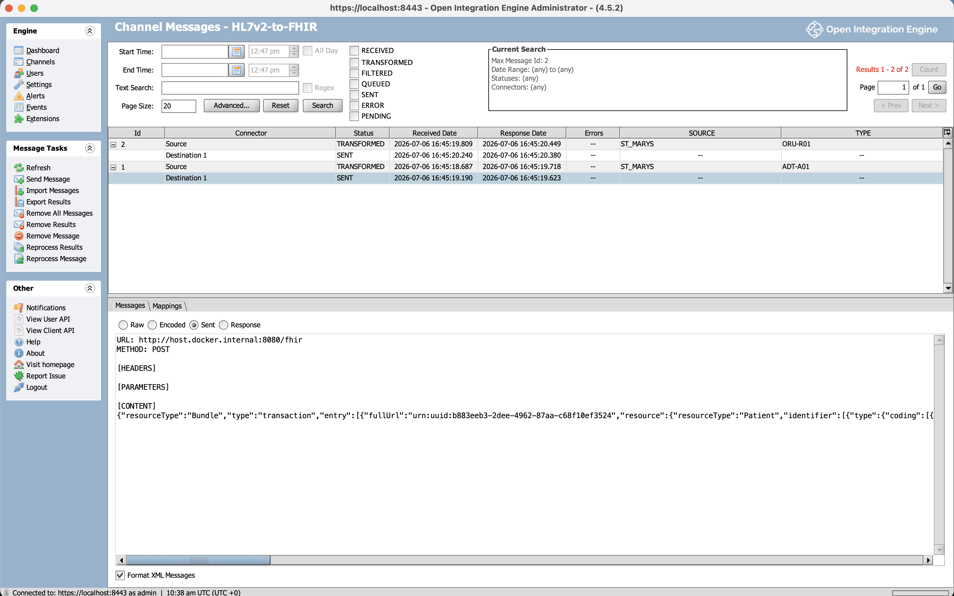Viewport: 954px width, 596px height.
Task: Click the Events icon
Action: tap(19, 107)
